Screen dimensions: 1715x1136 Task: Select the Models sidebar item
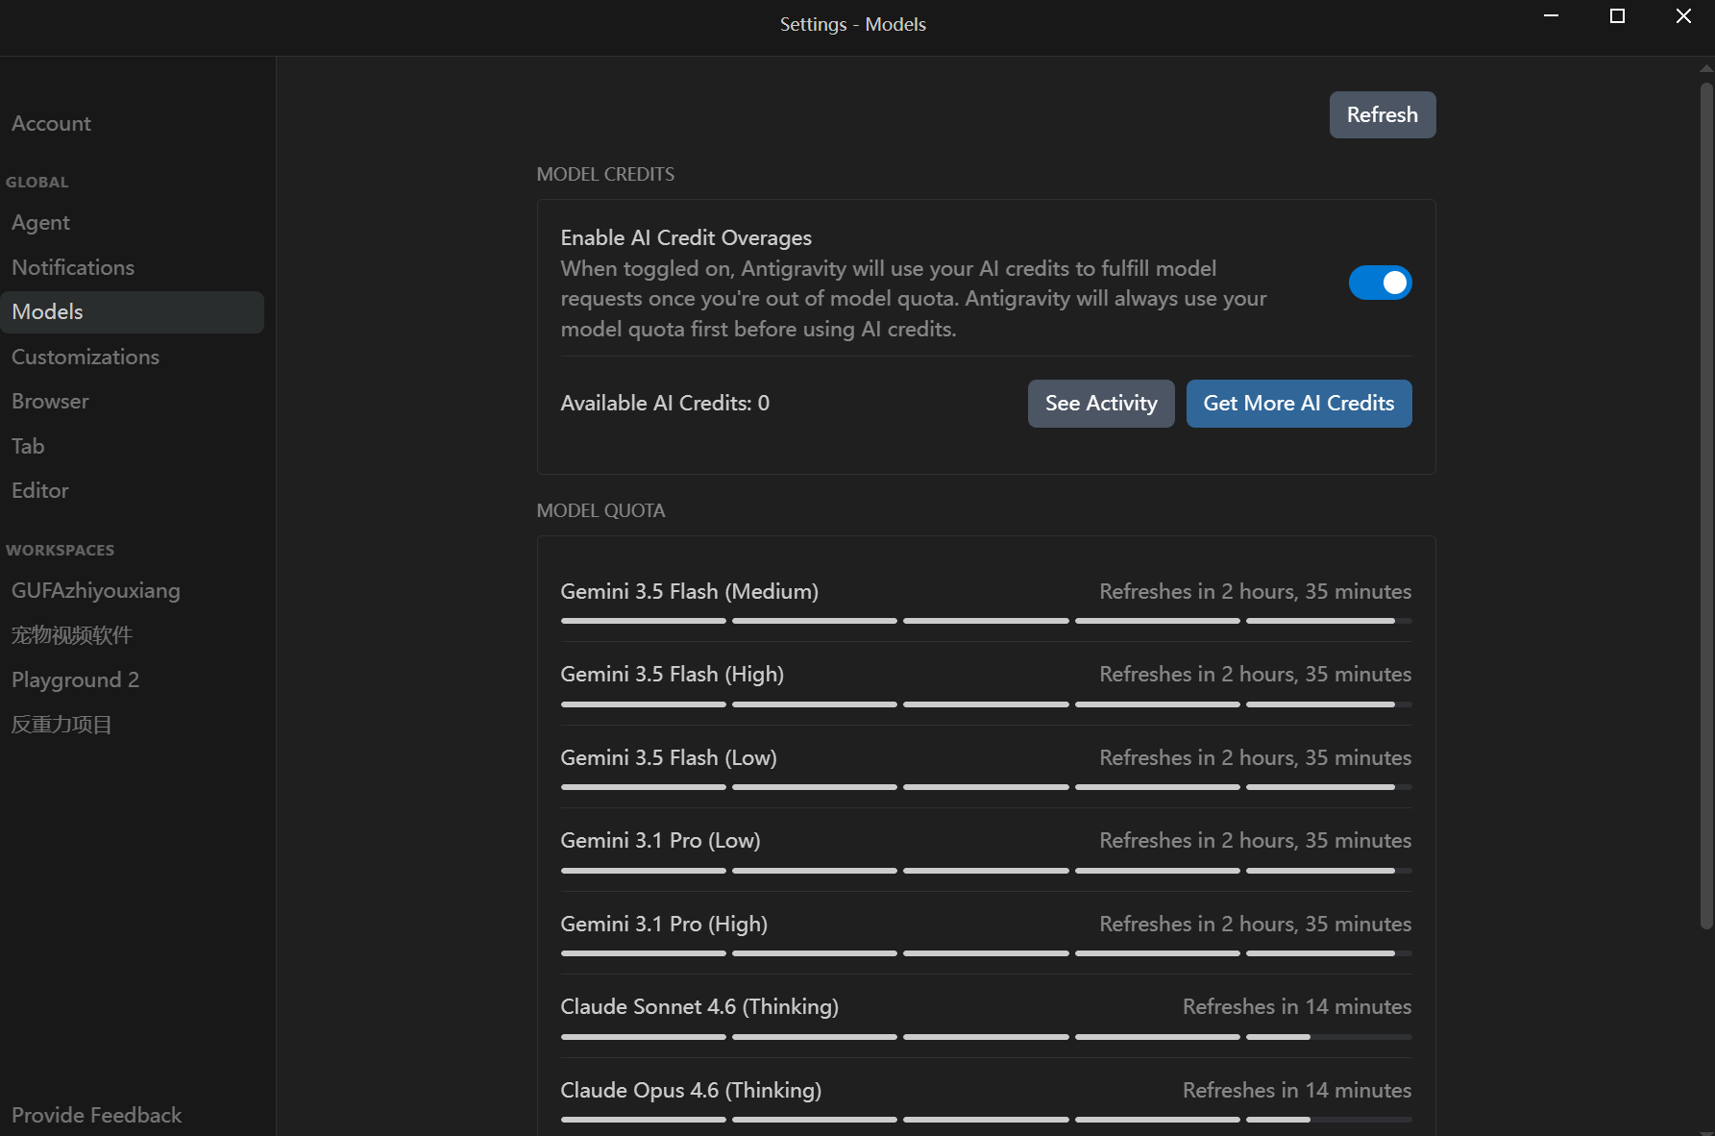click(132, 312)
